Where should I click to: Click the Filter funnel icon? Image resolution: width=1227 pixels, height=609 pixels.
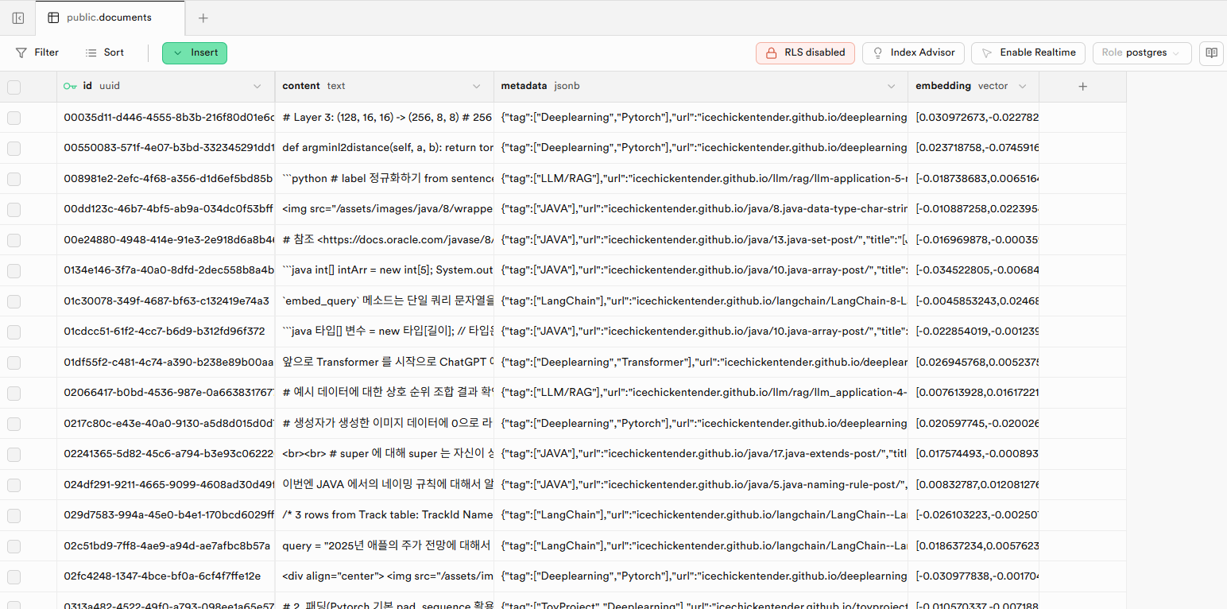21,52
